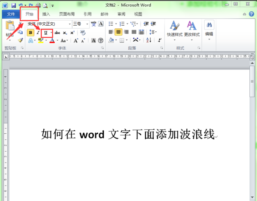This screenshot has width=257, height=201.
Task: Click Sort A-Z icon
Action: 149,40
